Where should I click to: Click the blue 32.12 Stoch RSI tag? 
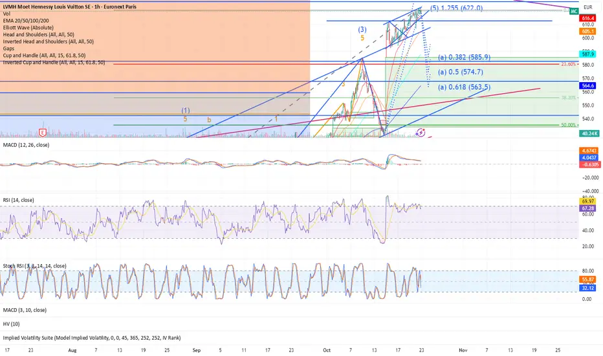(587, 288)
